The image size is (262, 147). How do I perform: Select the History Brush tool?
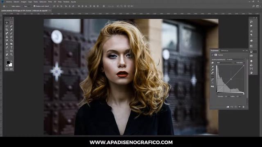point(11,37)
